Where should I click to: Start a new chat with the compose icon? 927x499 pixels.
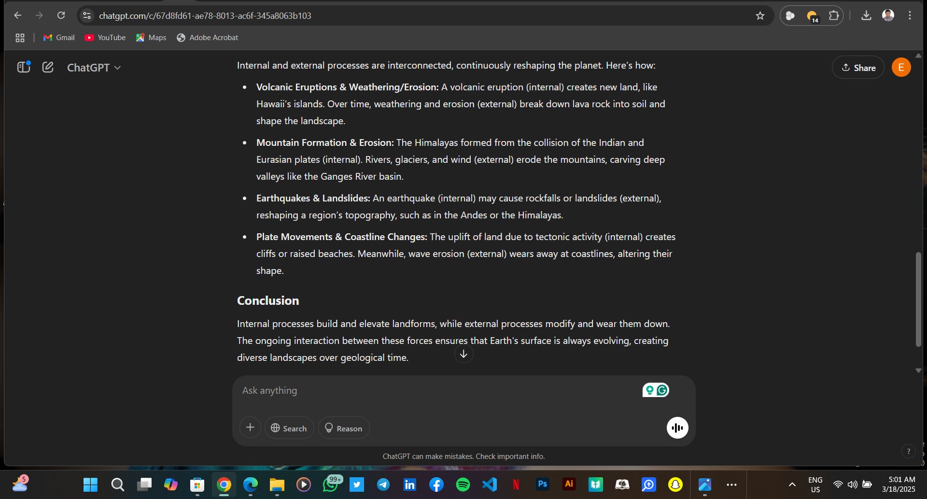coord(48,67)
